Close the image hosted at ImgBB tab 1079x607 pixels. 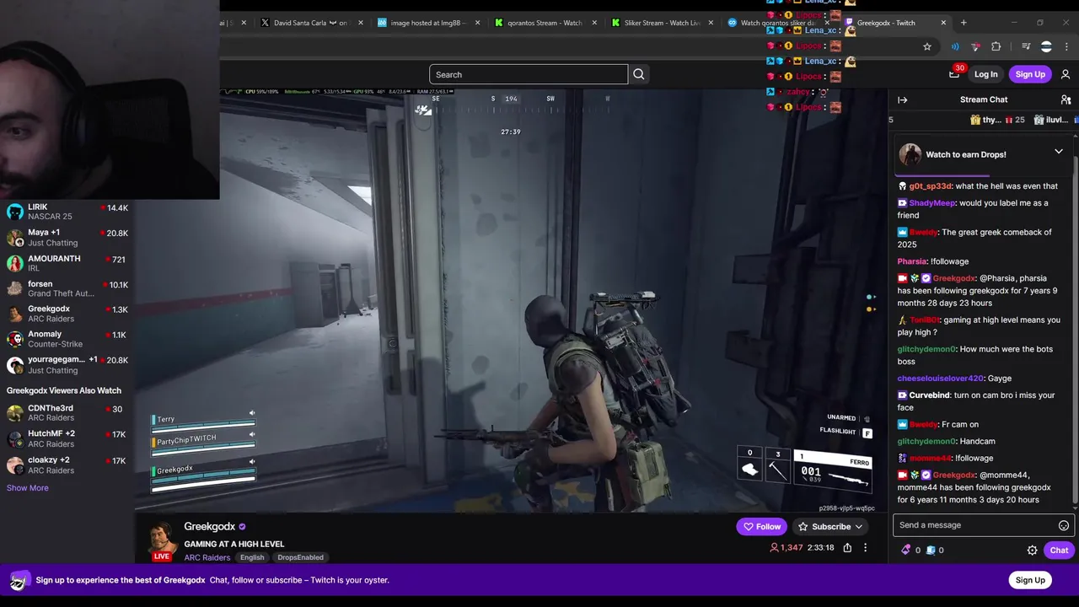tap(477, 23)
